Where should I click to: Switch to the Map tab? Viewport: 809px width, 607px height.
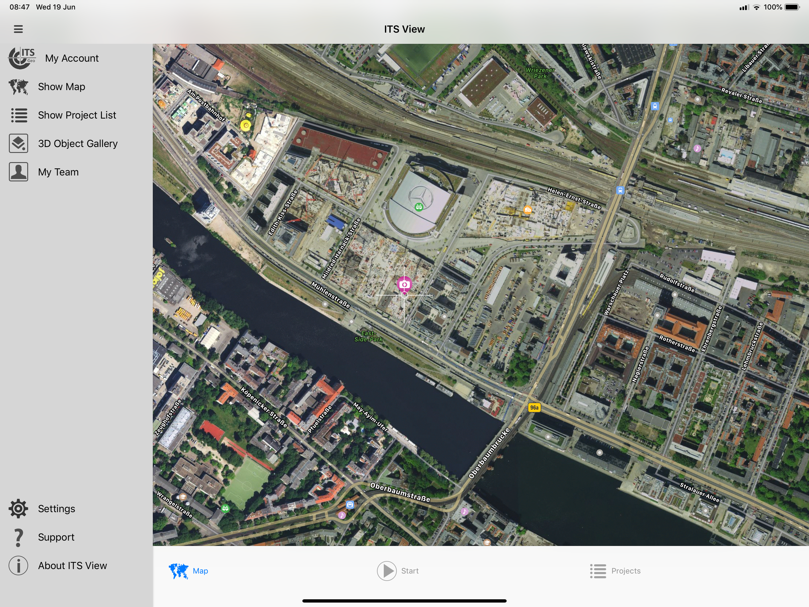(188, 571)
